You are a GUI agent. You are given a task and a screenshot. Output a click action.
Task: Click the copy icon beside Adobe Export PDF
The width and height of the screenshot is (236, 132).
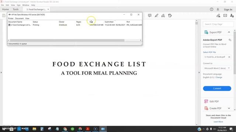click(230, 40)
